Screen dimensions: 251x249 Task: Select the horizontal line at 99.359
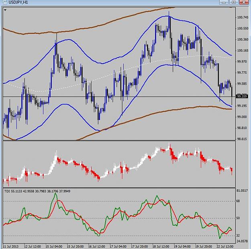(119, 97)
